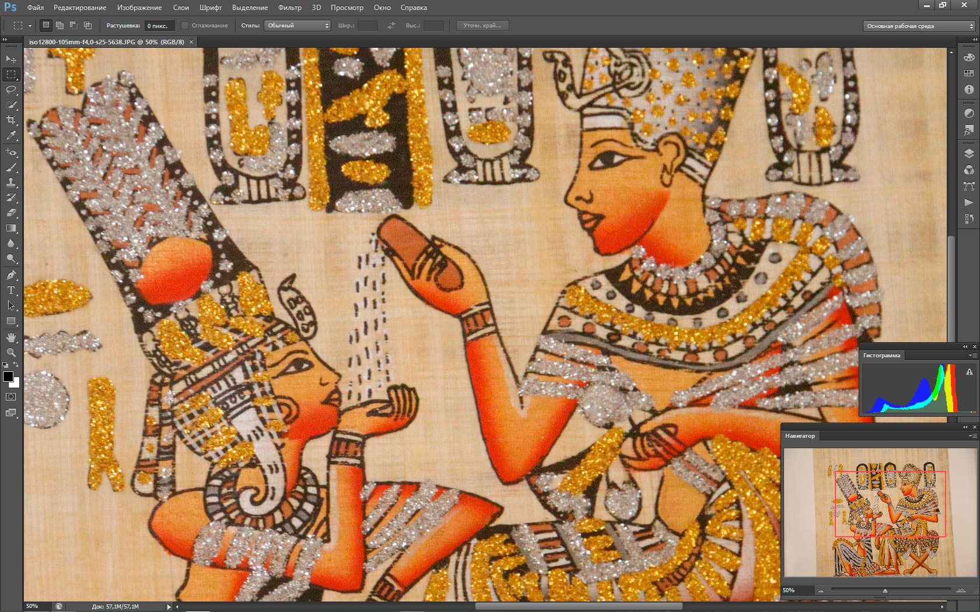
Task: Select the Crop tool
Action: pyautogui.click(x=11, y=120)
